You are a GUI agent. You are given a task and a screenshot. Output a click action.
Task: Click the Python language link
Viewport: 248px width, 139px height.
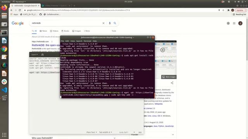pyautogui.click(x=161, y=126)
